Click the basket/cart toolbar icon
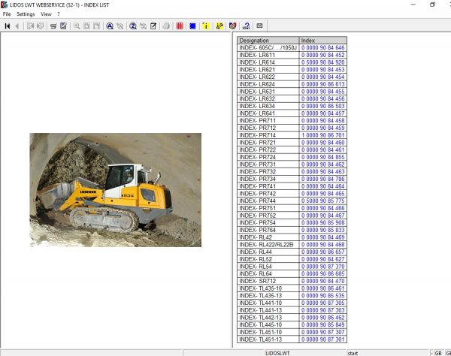Screen dimensions: 451x356 (x=53, y=26)
